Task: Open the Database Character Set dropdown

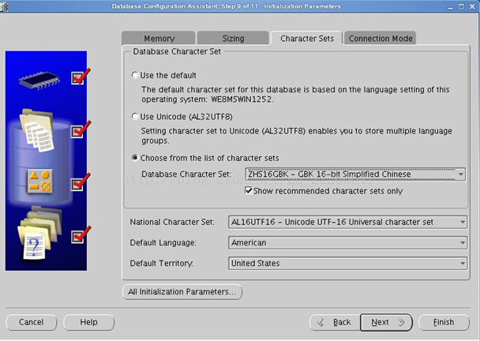Action: pos(355,174)
